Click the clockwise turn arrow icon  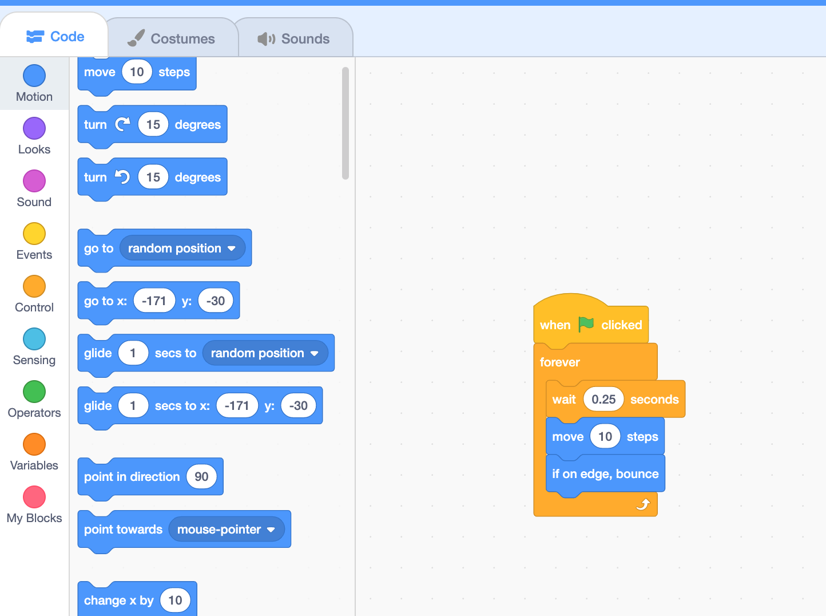[x=122, y=124]
